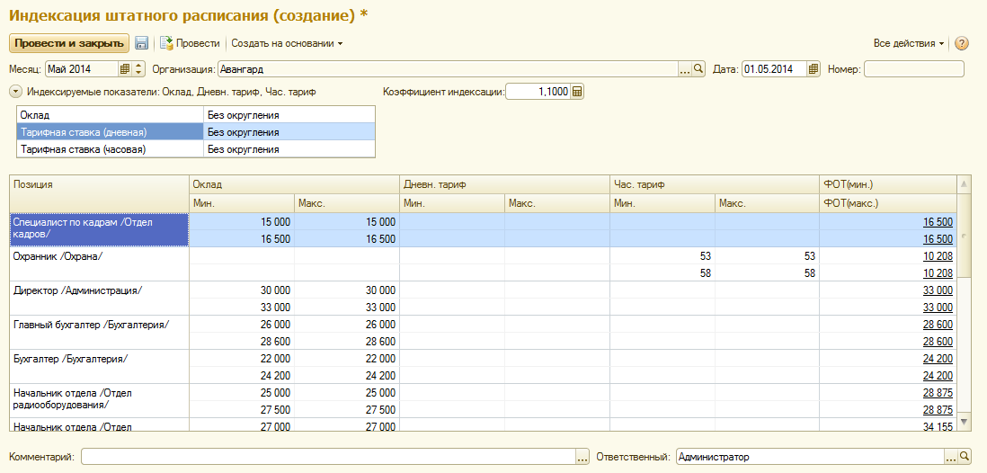Click the Ответственный ellipsis select button

coord(950,457)
